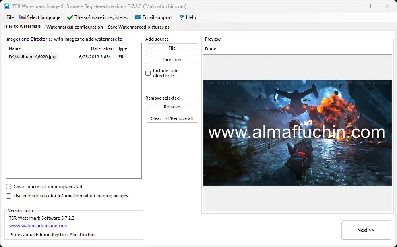Click the blue envelope email icon

pyautogui.click(x=138, y=17)
